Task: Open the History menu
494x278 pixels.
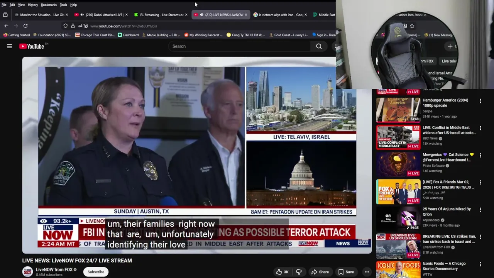Action: tap(33, 5)
